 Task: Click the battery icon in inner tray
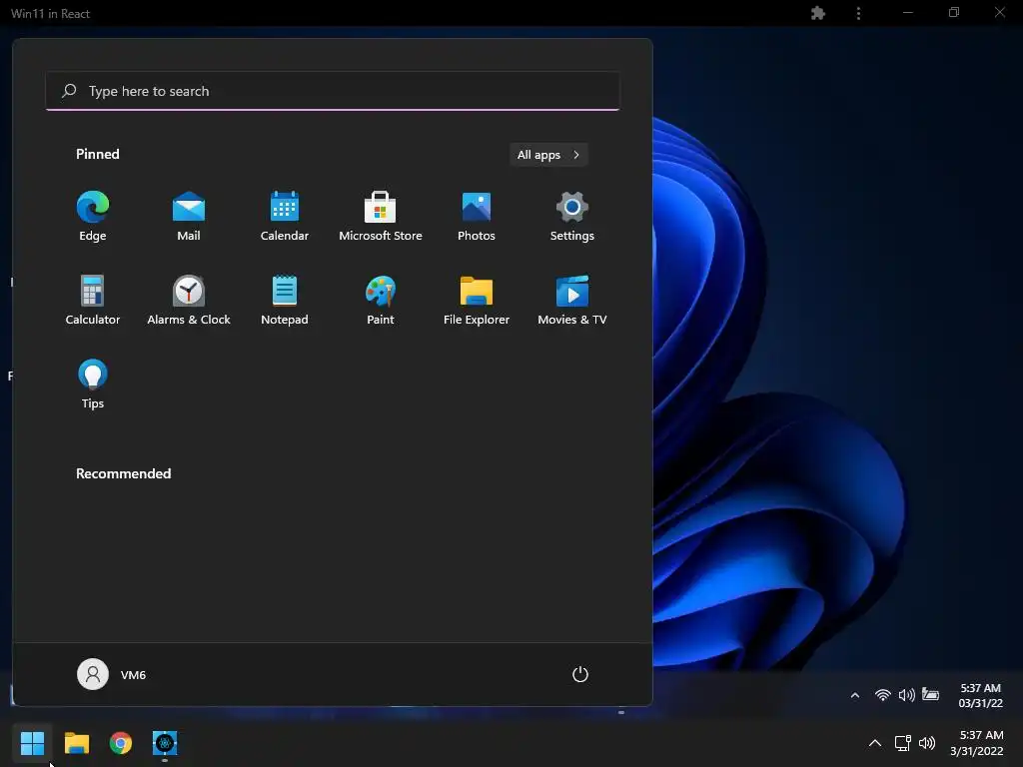(930, 695)
